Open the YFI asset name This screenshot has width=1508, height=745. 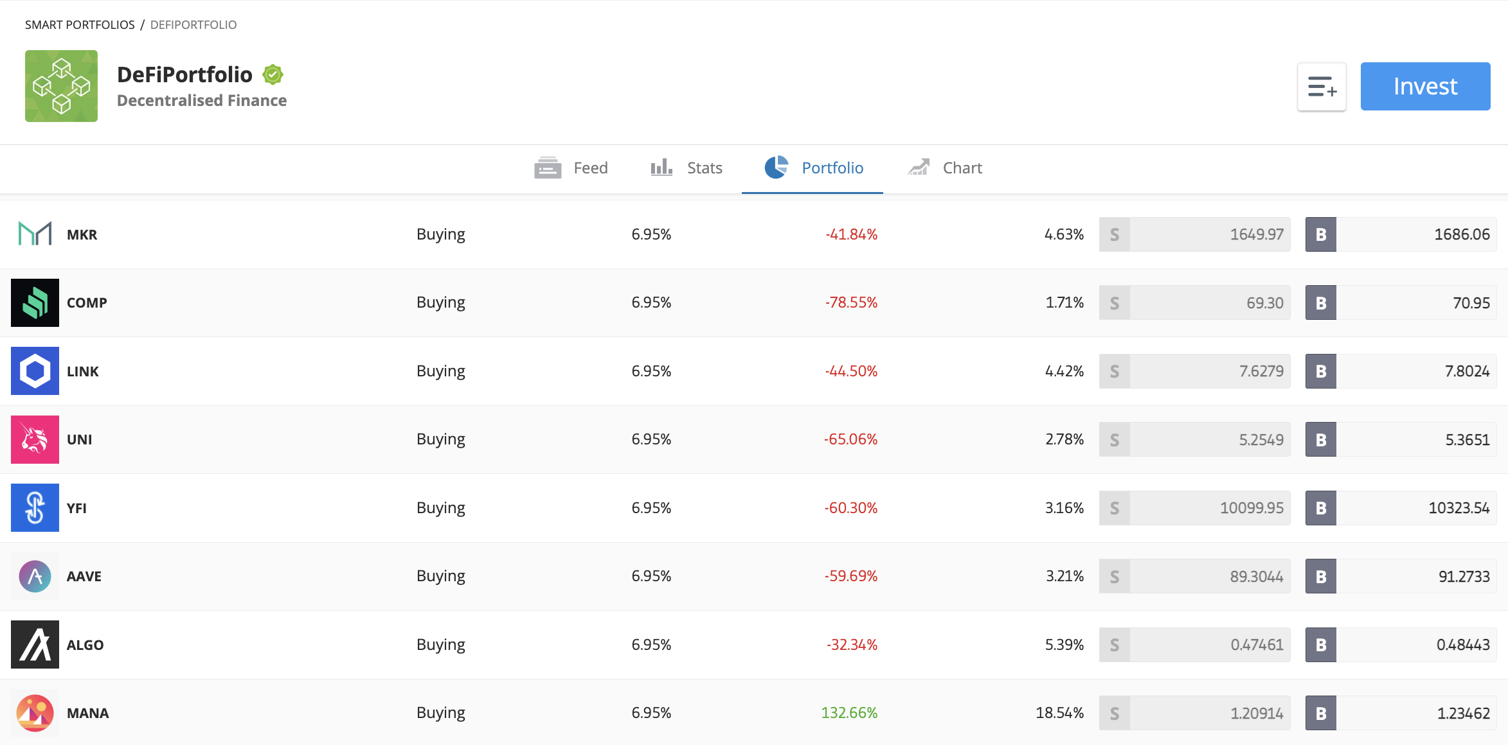pos(76,509)
